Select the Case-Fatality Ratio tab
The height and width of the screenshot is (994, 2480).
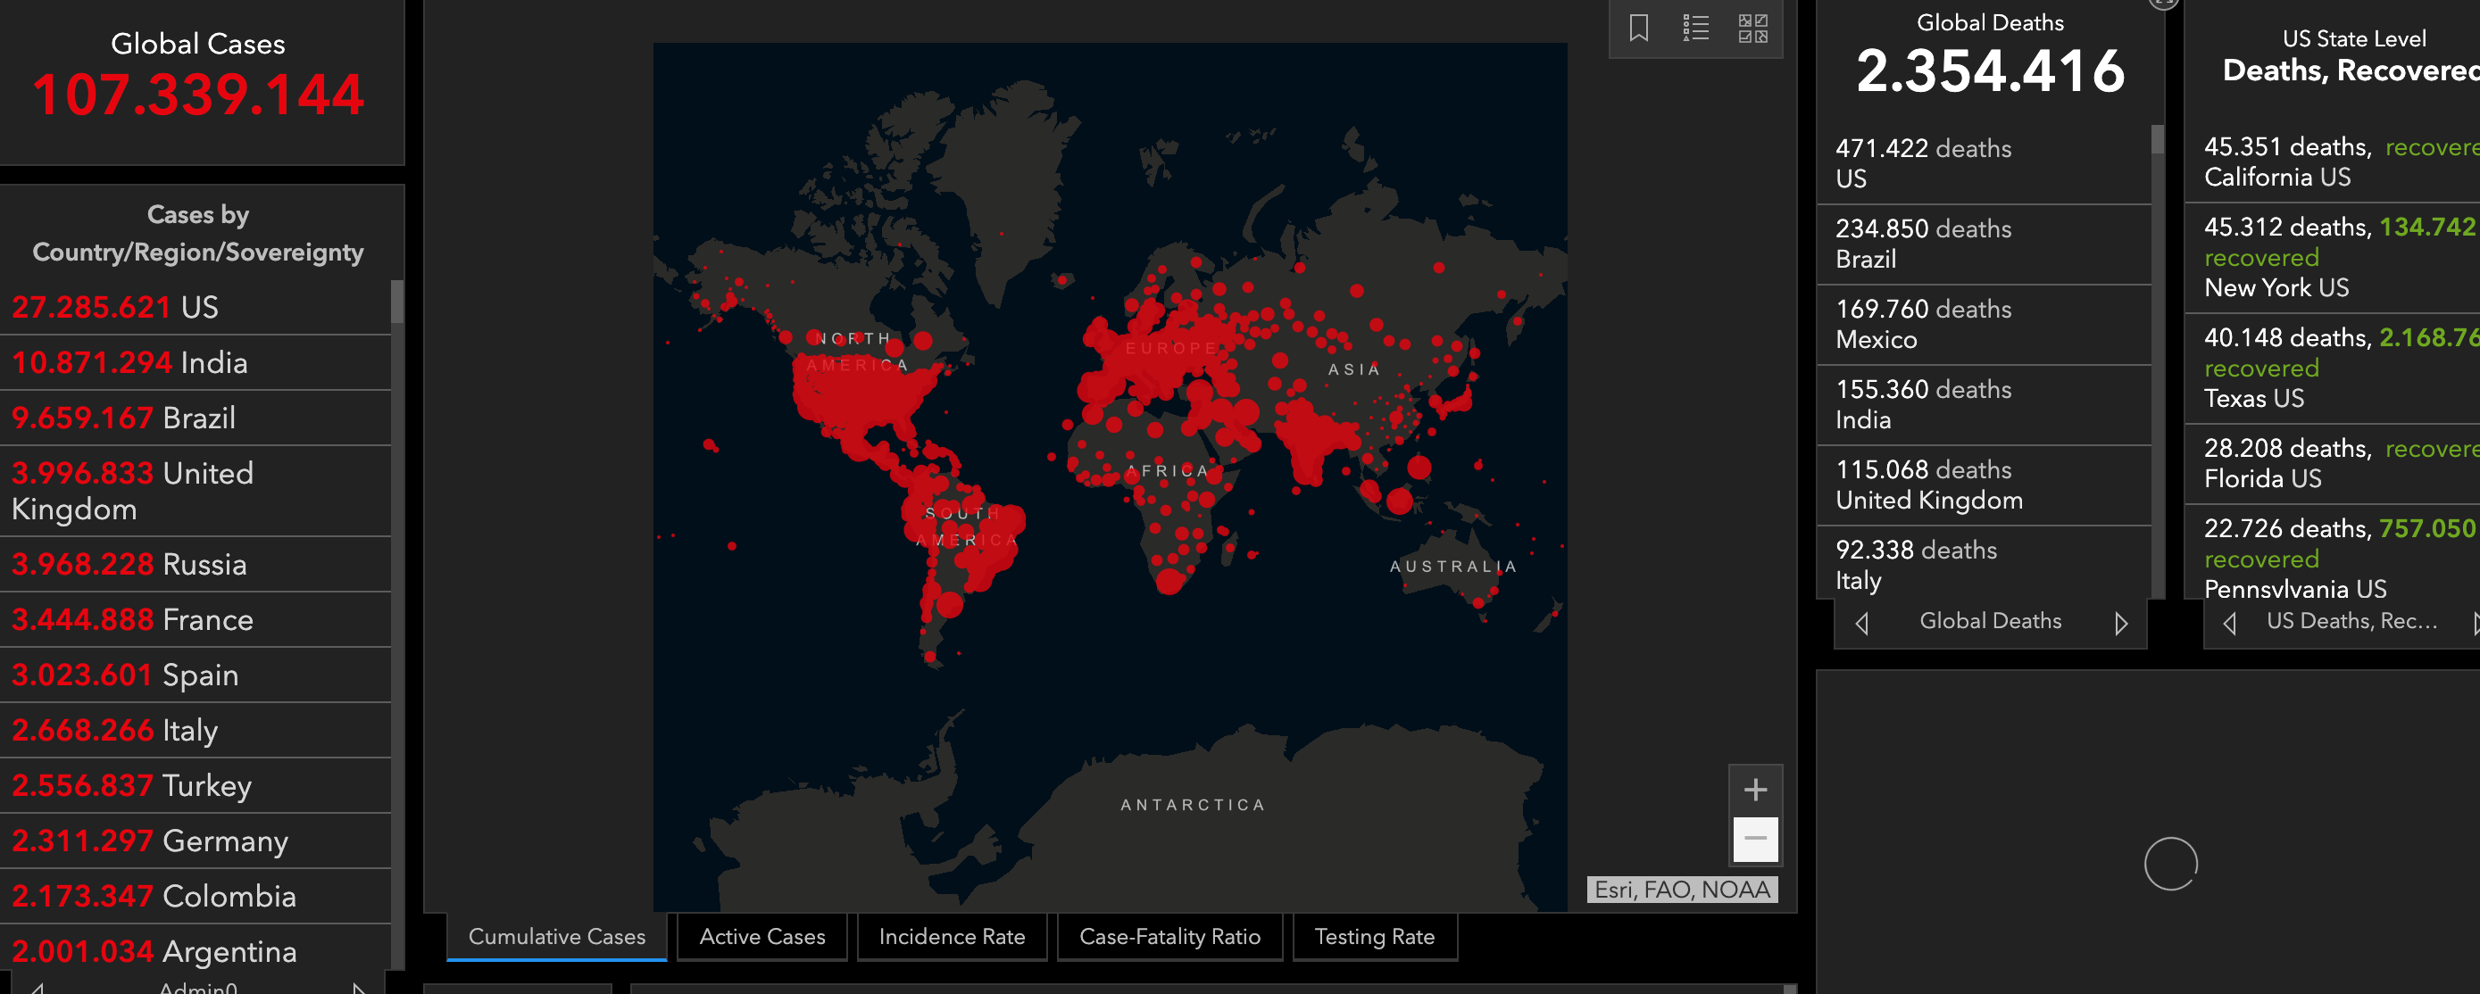tap(1169, 936)
